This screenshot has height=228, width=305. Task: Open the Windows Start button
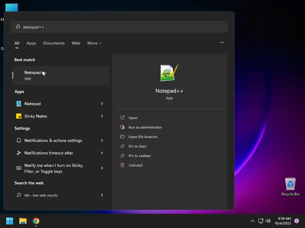click(x=10, y=221)
